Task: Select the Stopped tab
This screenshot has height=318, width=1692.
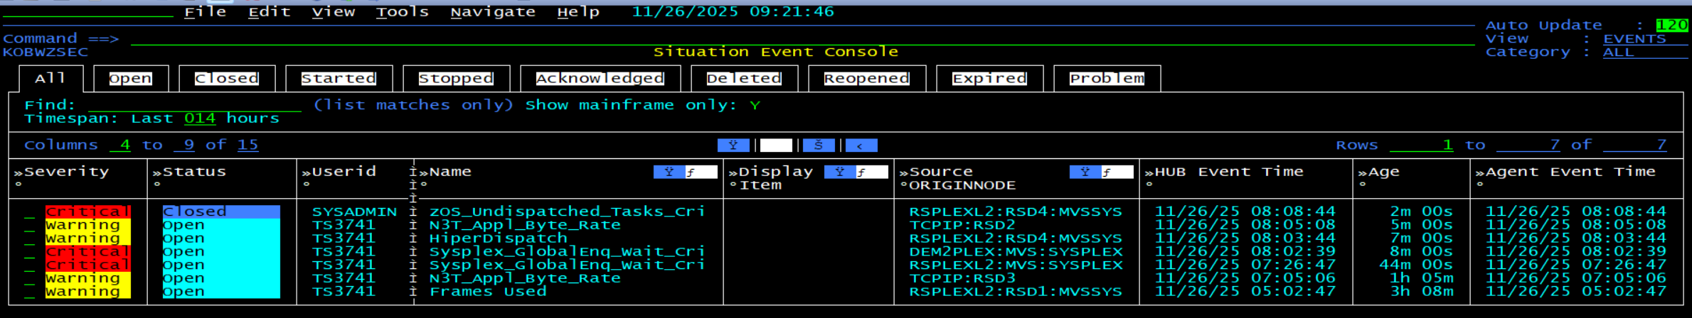Action: (456, 79)
